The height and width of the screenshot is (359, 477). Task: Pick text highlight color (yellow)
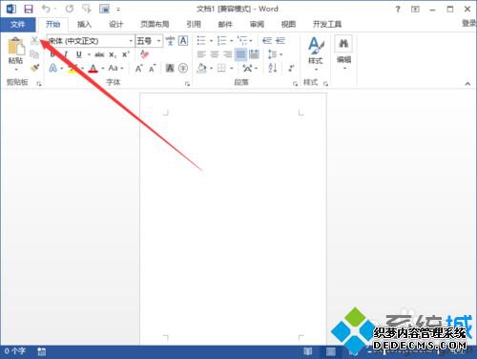(x=73, y=68)
